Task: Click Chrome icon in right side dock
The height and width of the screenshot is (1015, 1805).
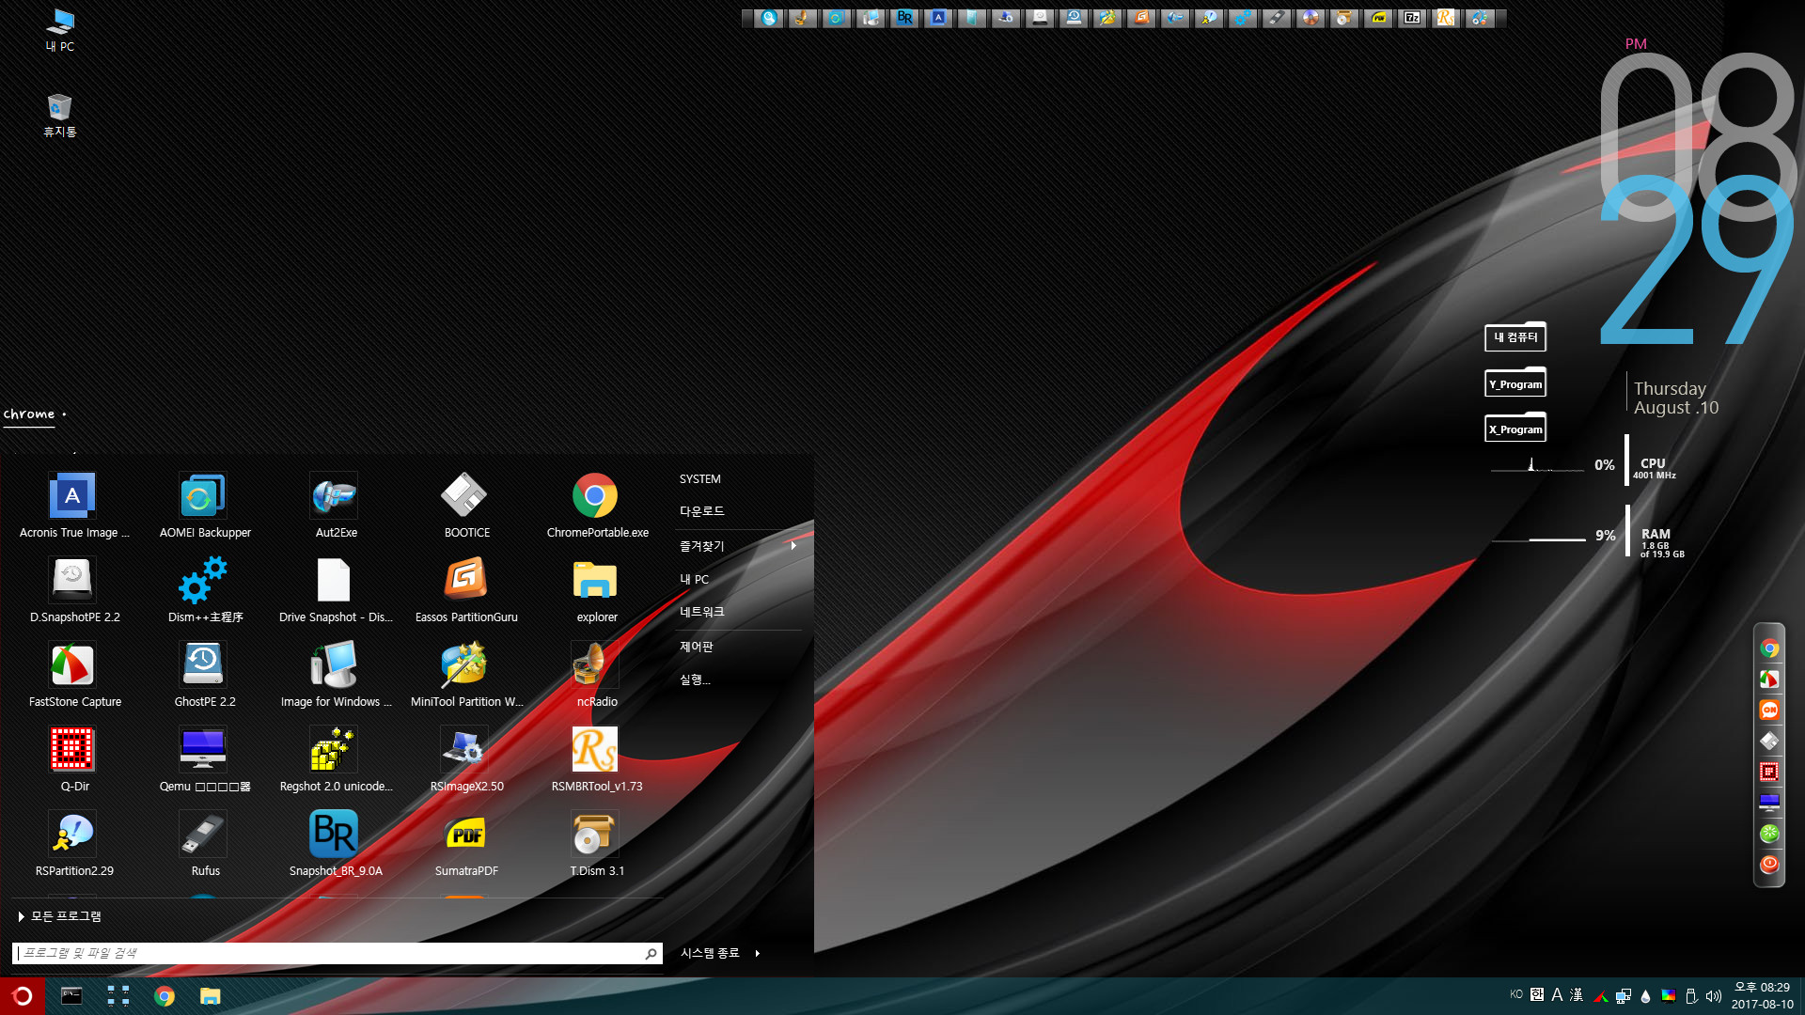Action: (x=1769, y=648)
